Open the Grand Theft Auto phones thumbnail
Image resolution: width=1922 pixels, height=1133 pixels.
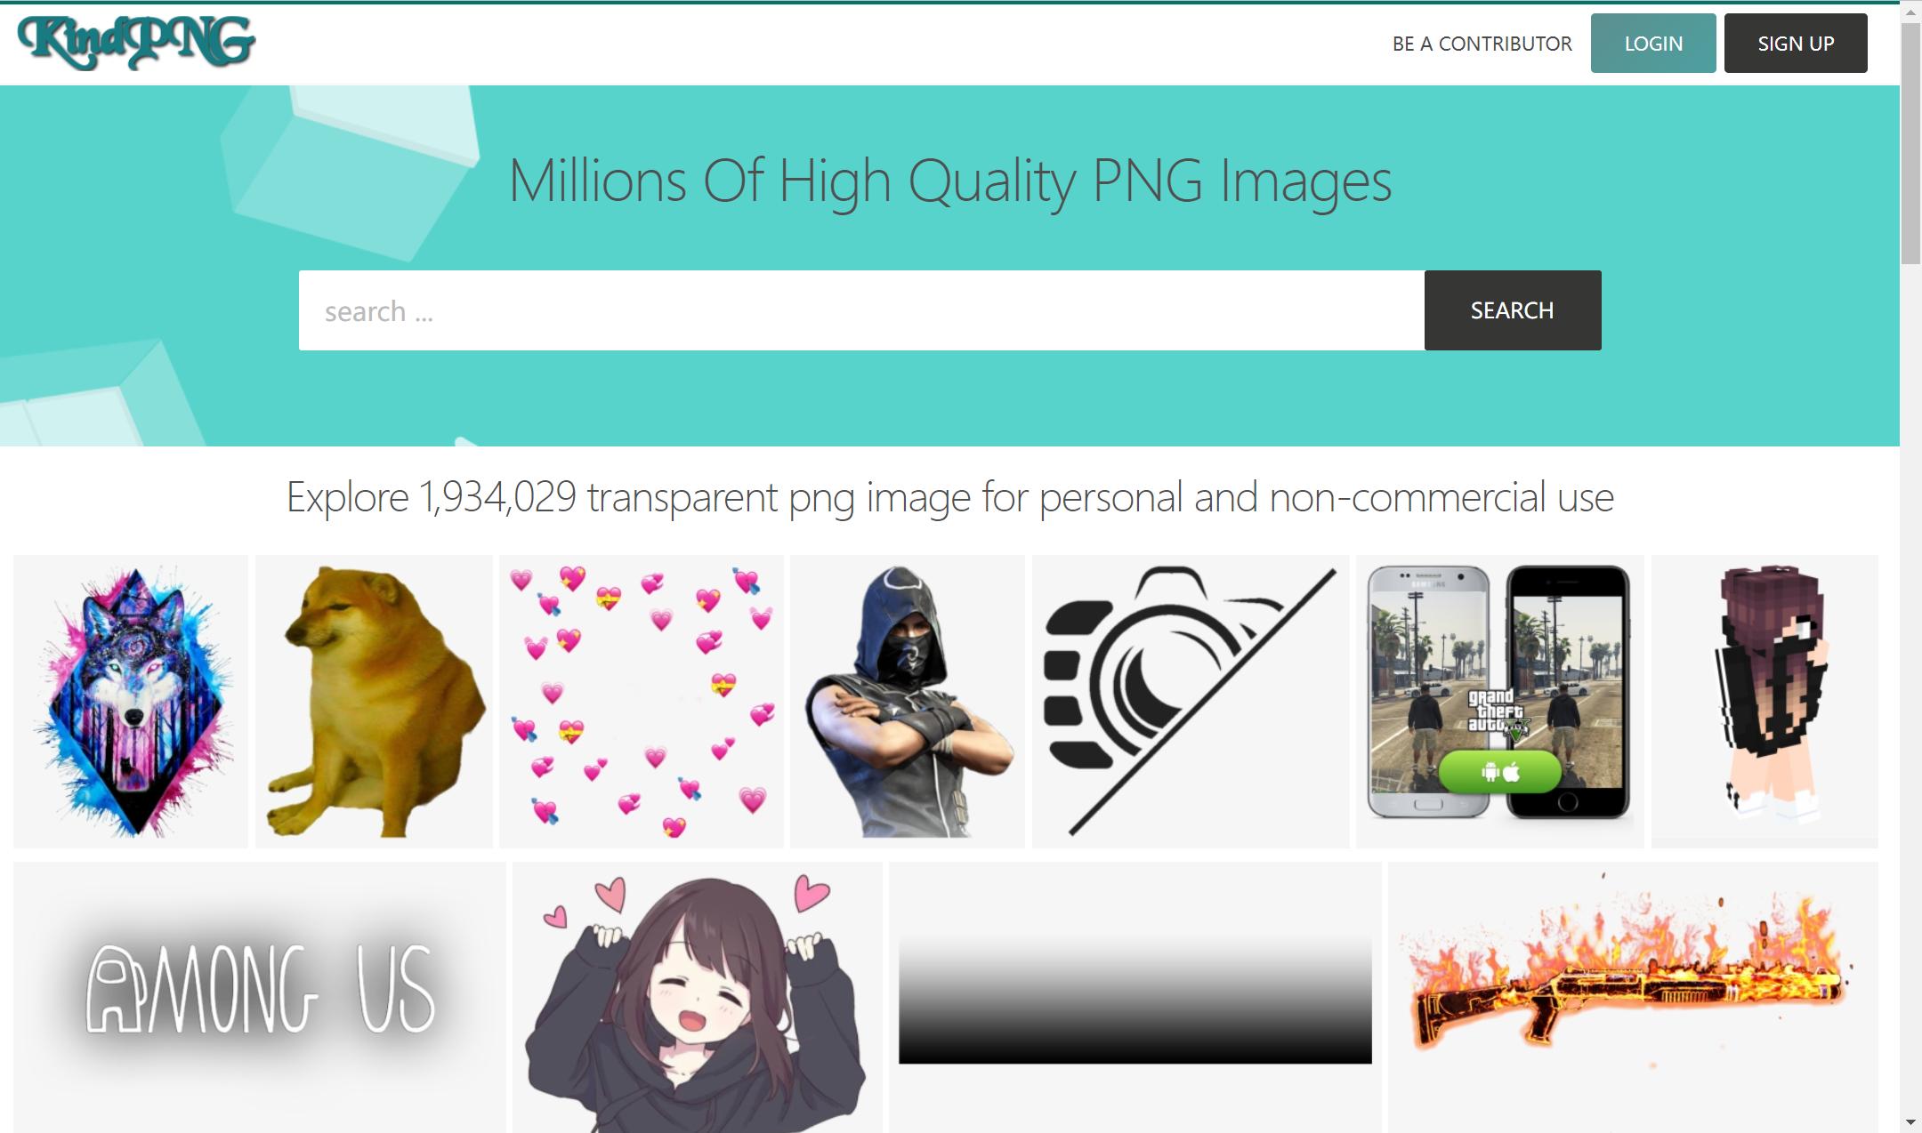[1500, 702]
